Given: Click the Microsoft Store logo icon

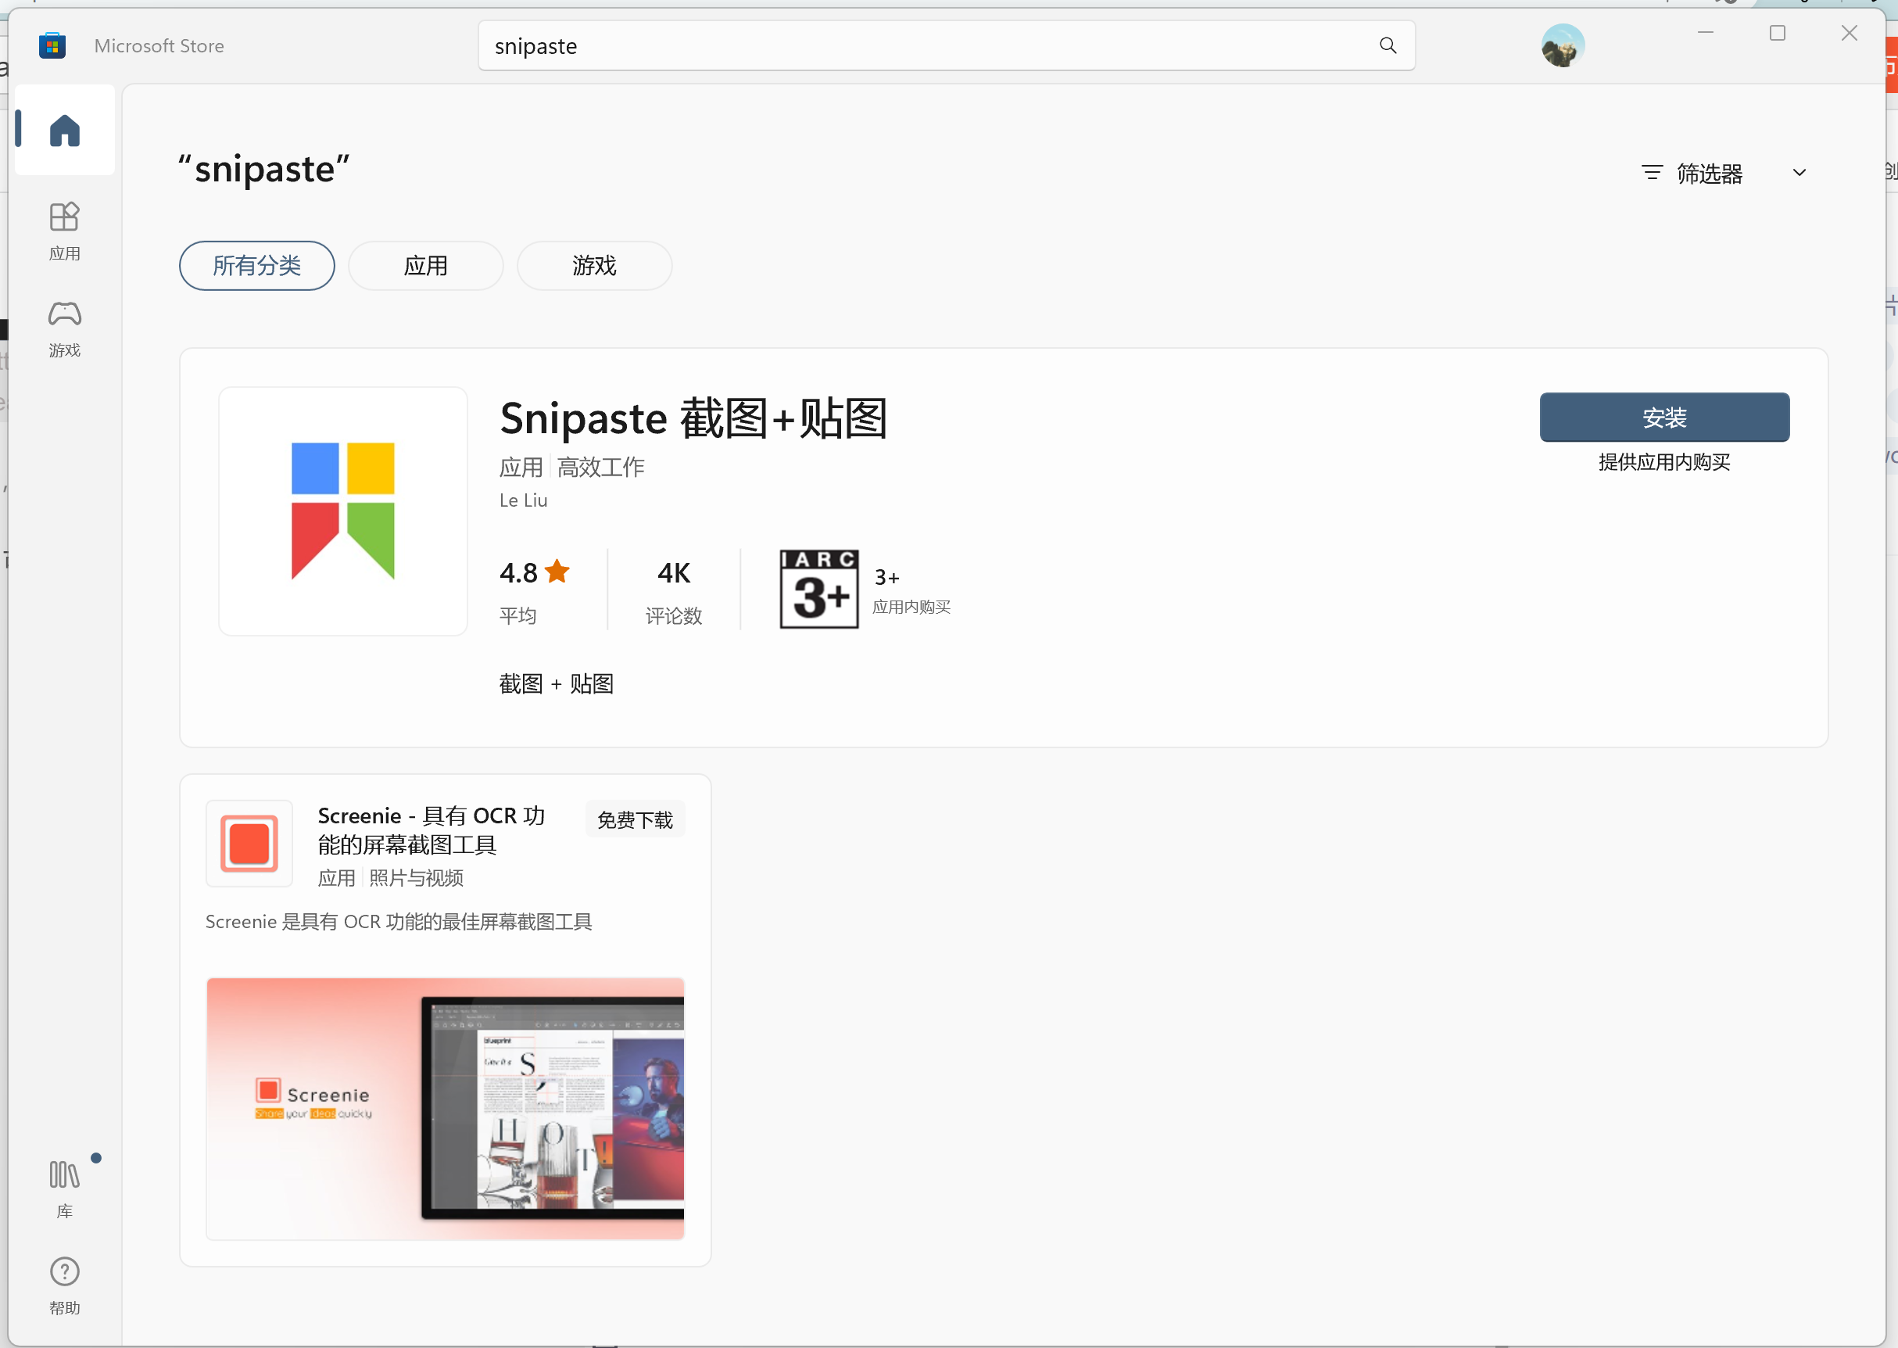Looking at the screenshot, I should (52, 45).
